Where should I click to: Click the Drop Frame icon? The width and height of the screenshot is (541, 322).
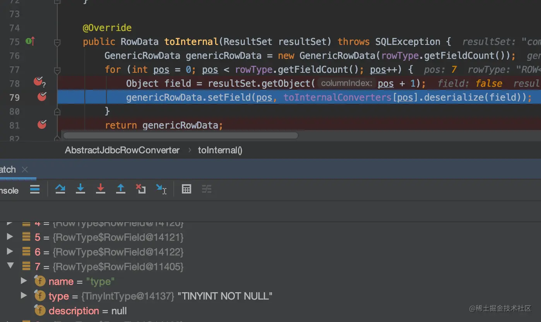pyautogui.click(x=141, y=189)
